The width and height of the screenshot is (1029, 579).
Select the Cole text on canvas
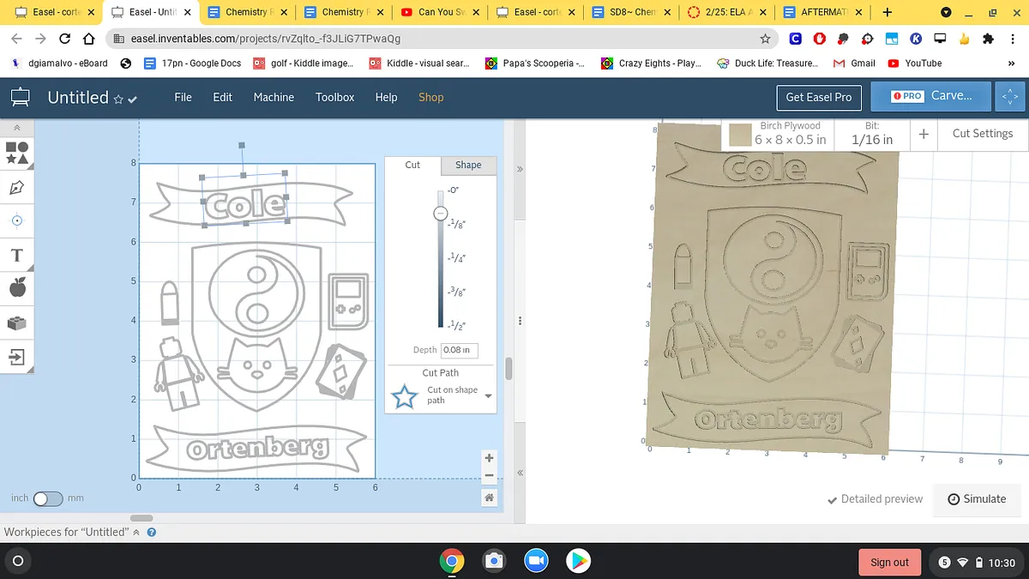(244, 205)
